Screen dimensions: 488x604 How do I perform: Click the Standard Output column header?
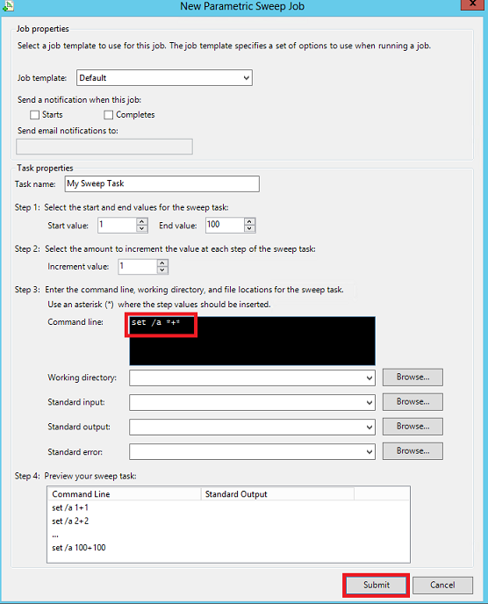[277, 494]
